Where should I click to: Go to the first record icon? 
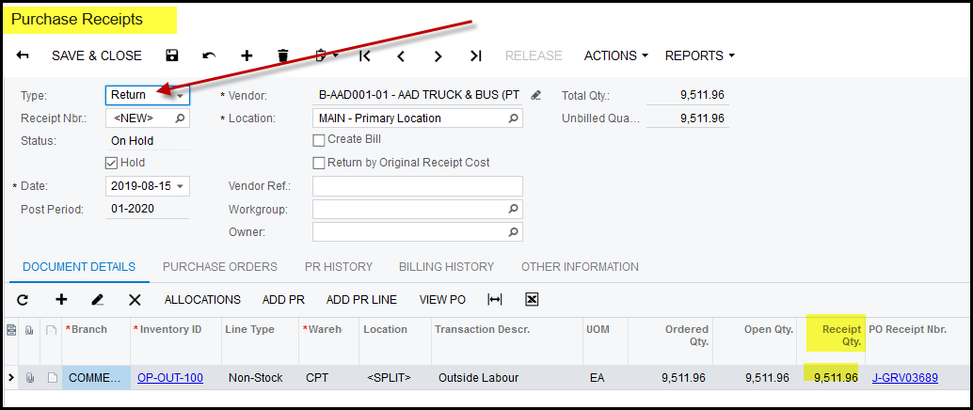click(x=365, y=55)
